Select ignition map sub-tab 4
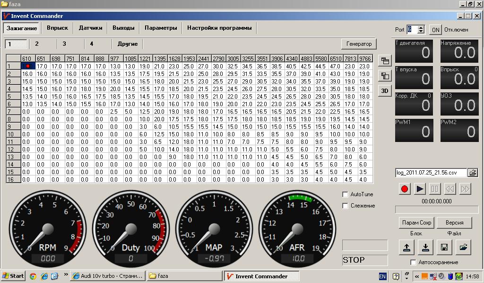This screenshot has width=484, height=283. click(98, 44)
